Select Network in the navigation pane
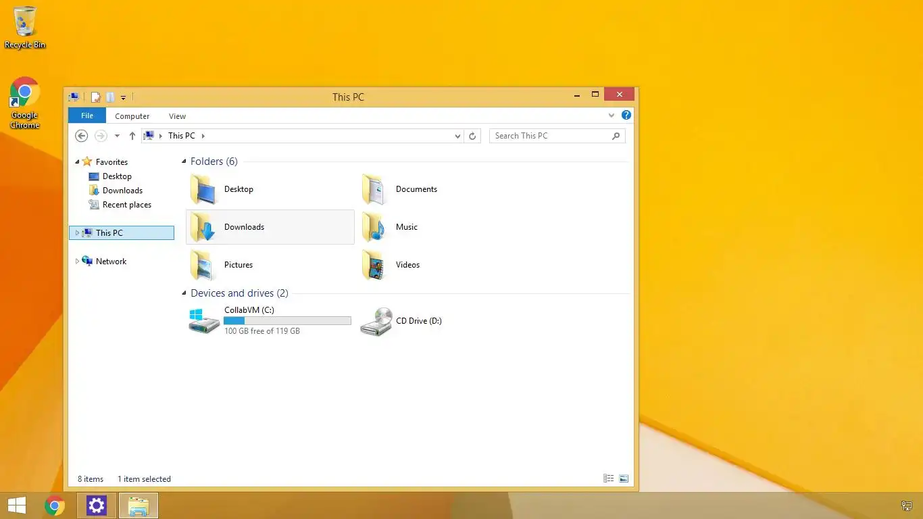 click(x=111, y=262)
